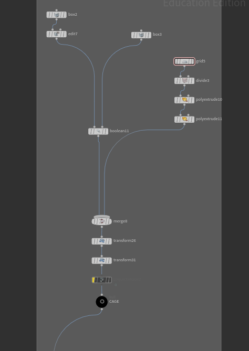Select the transform31 node icon
This screenshot has width=249, height=351.
tap(101, 260)
